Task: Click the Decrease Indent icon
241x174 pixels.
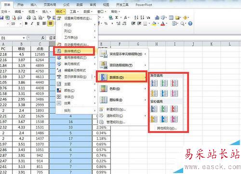Action: (133, 24)
